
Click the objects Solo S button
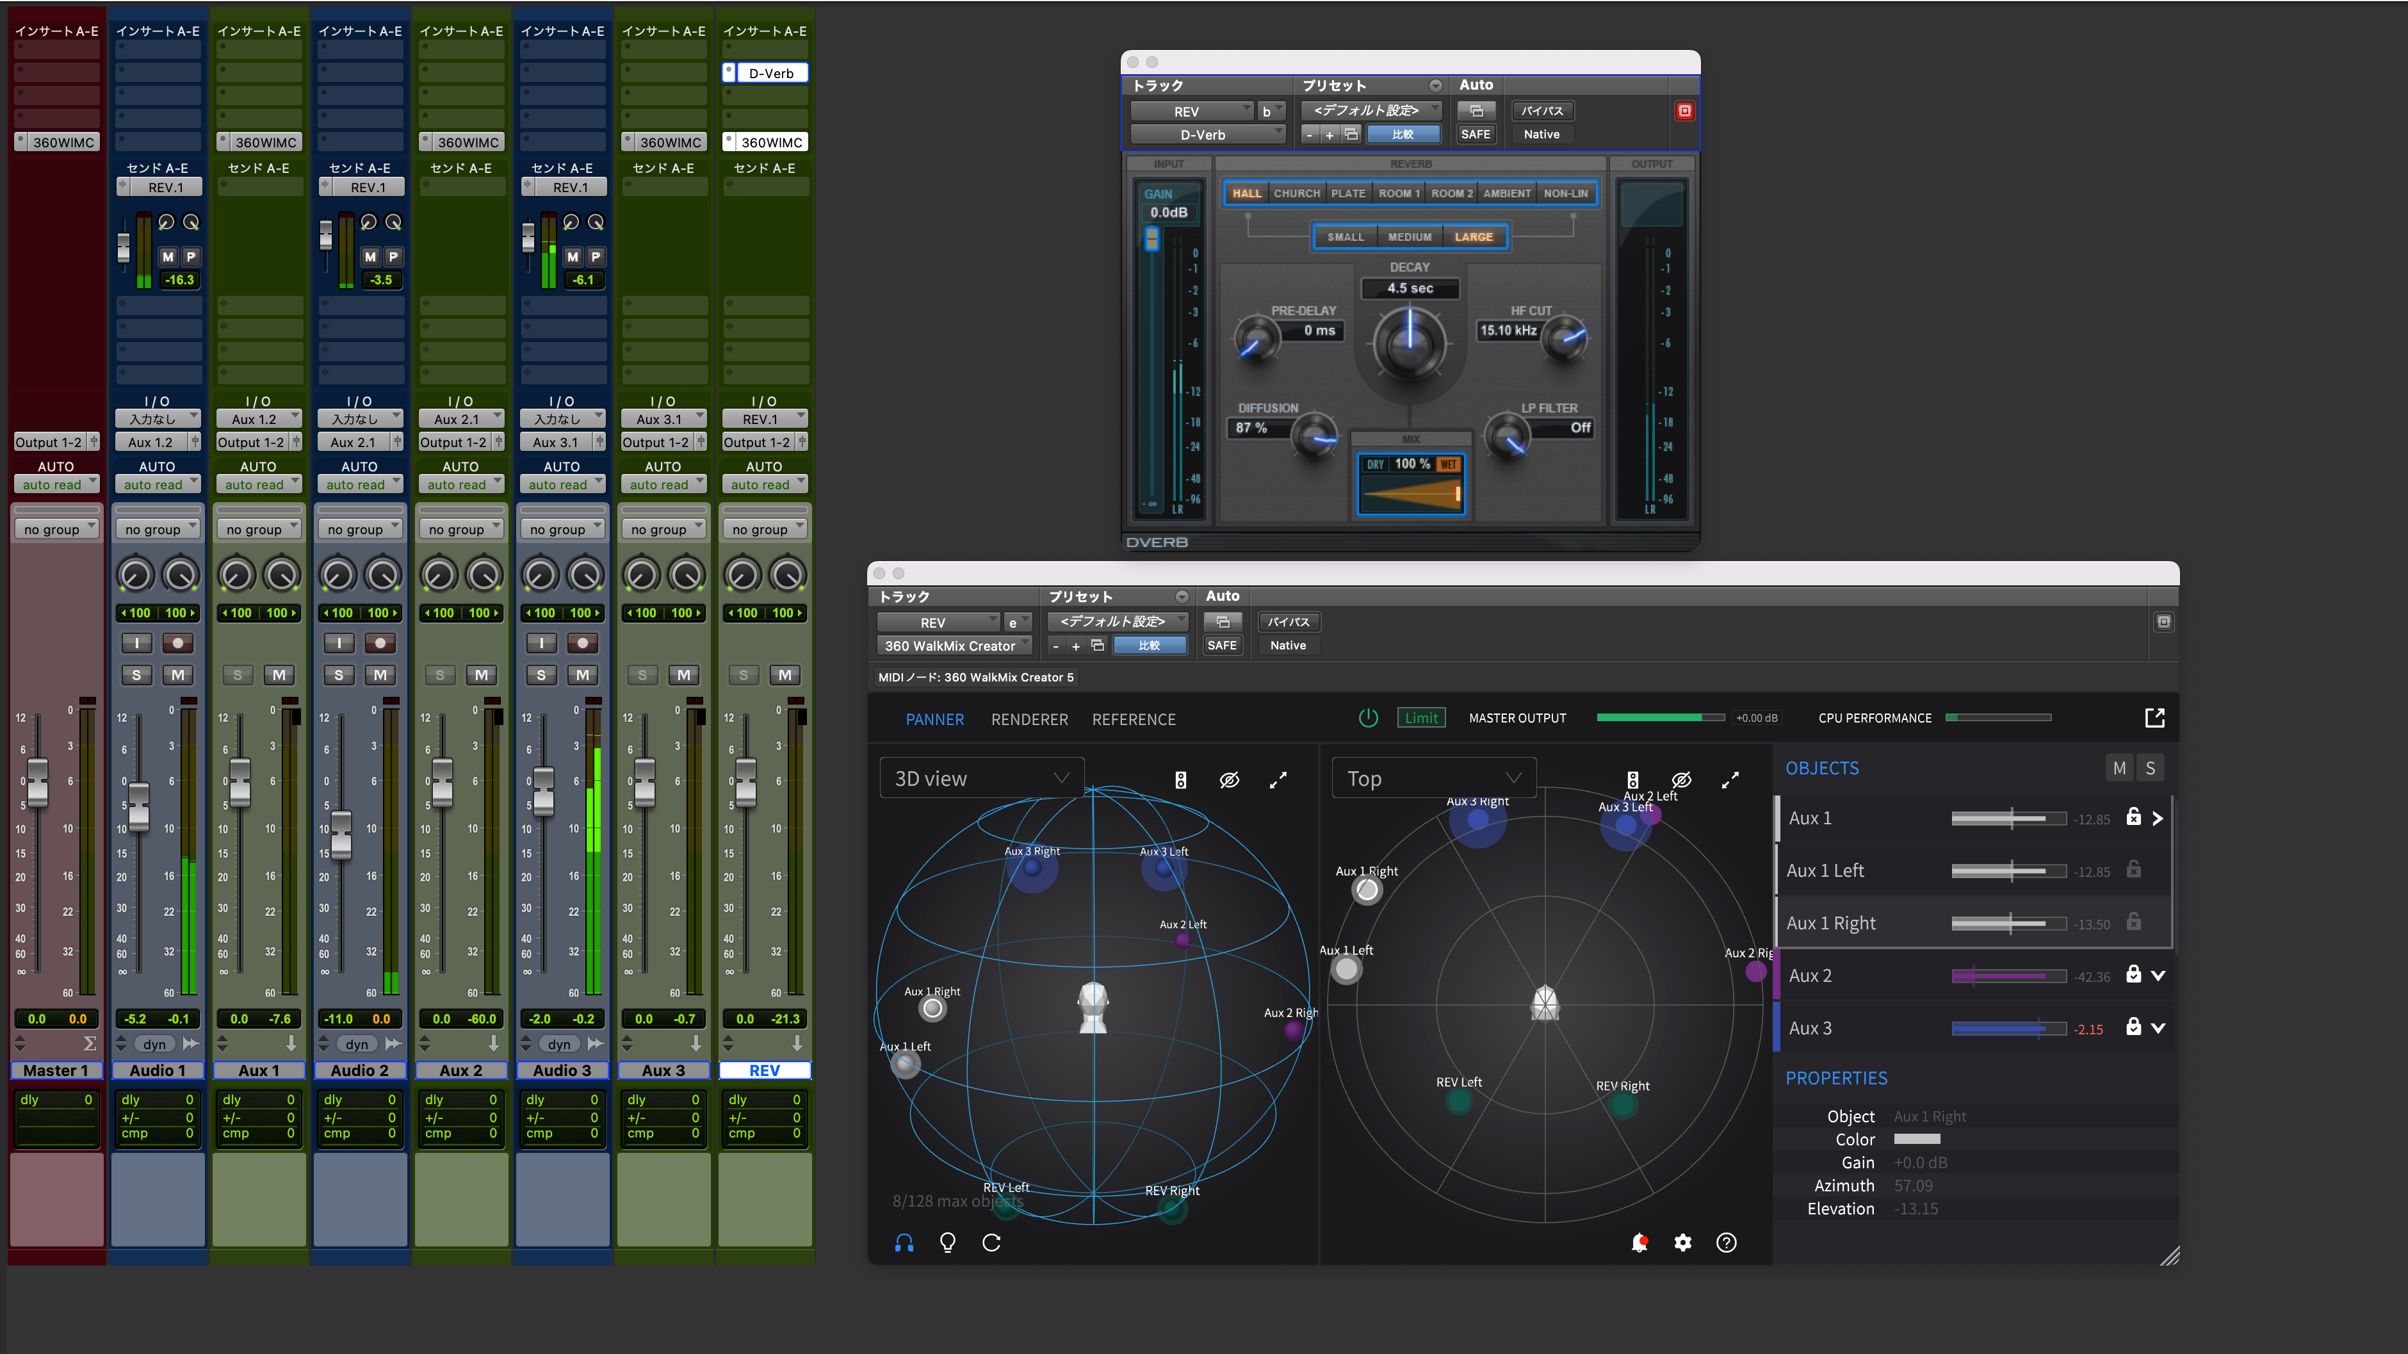click(2150, 769)
